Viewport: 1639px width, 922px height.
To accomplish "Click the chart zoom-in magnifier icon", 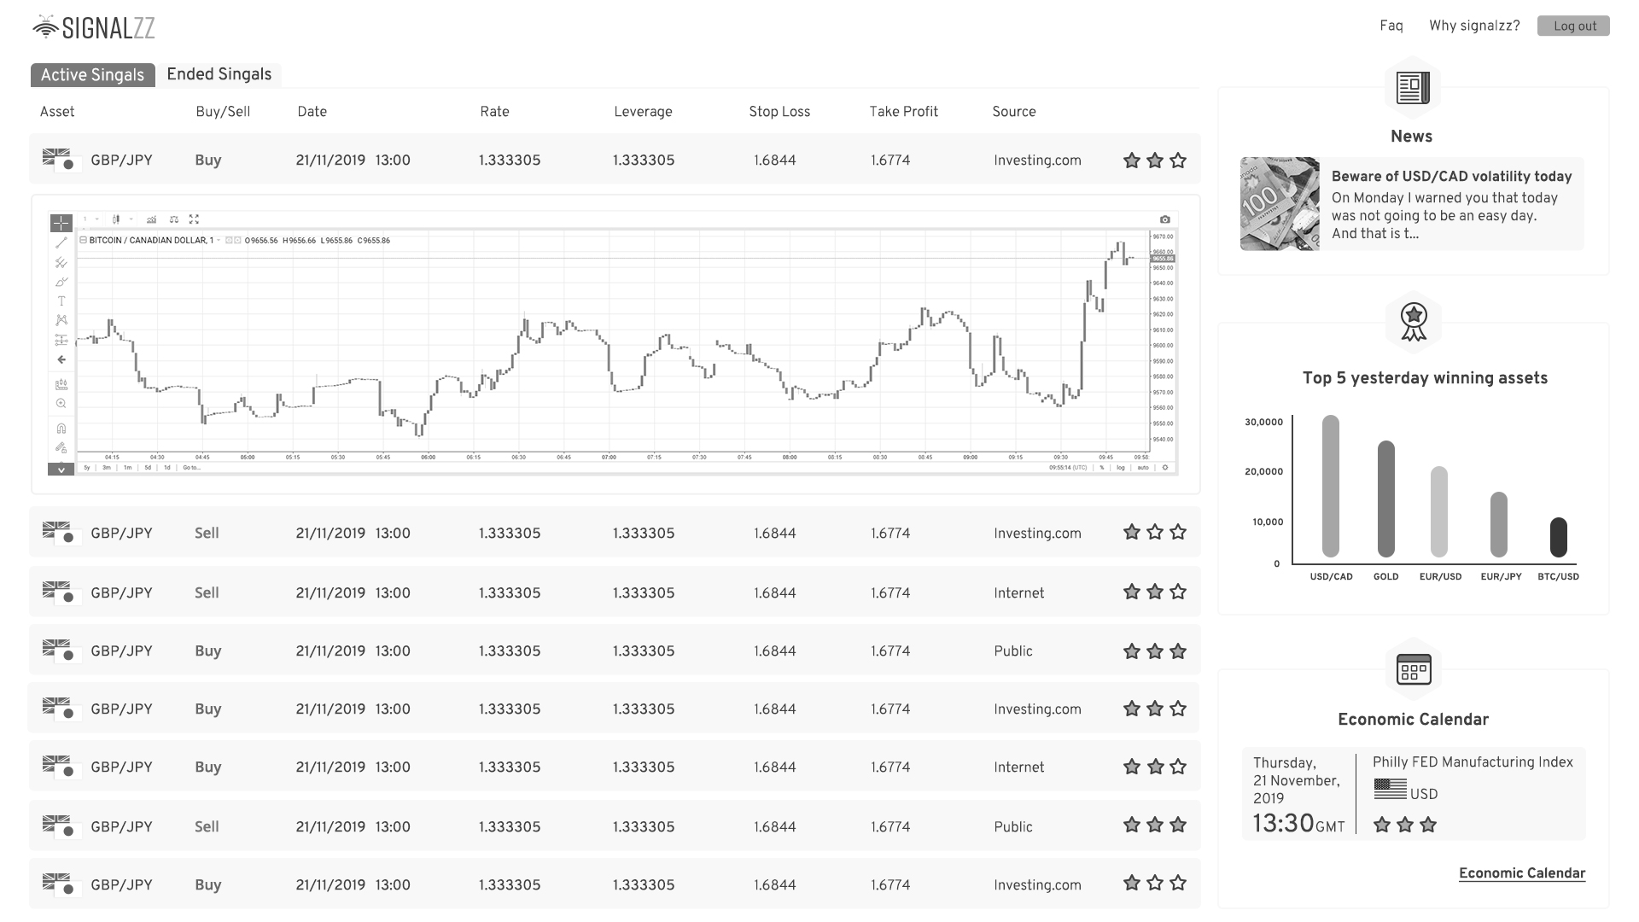I will click(61, 404).
